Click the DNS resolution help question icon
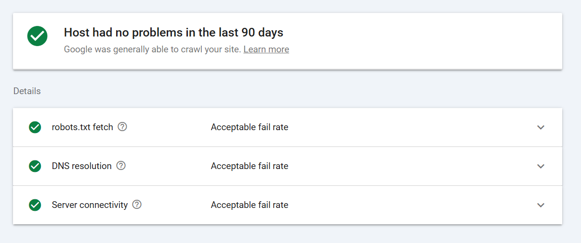 121,166
